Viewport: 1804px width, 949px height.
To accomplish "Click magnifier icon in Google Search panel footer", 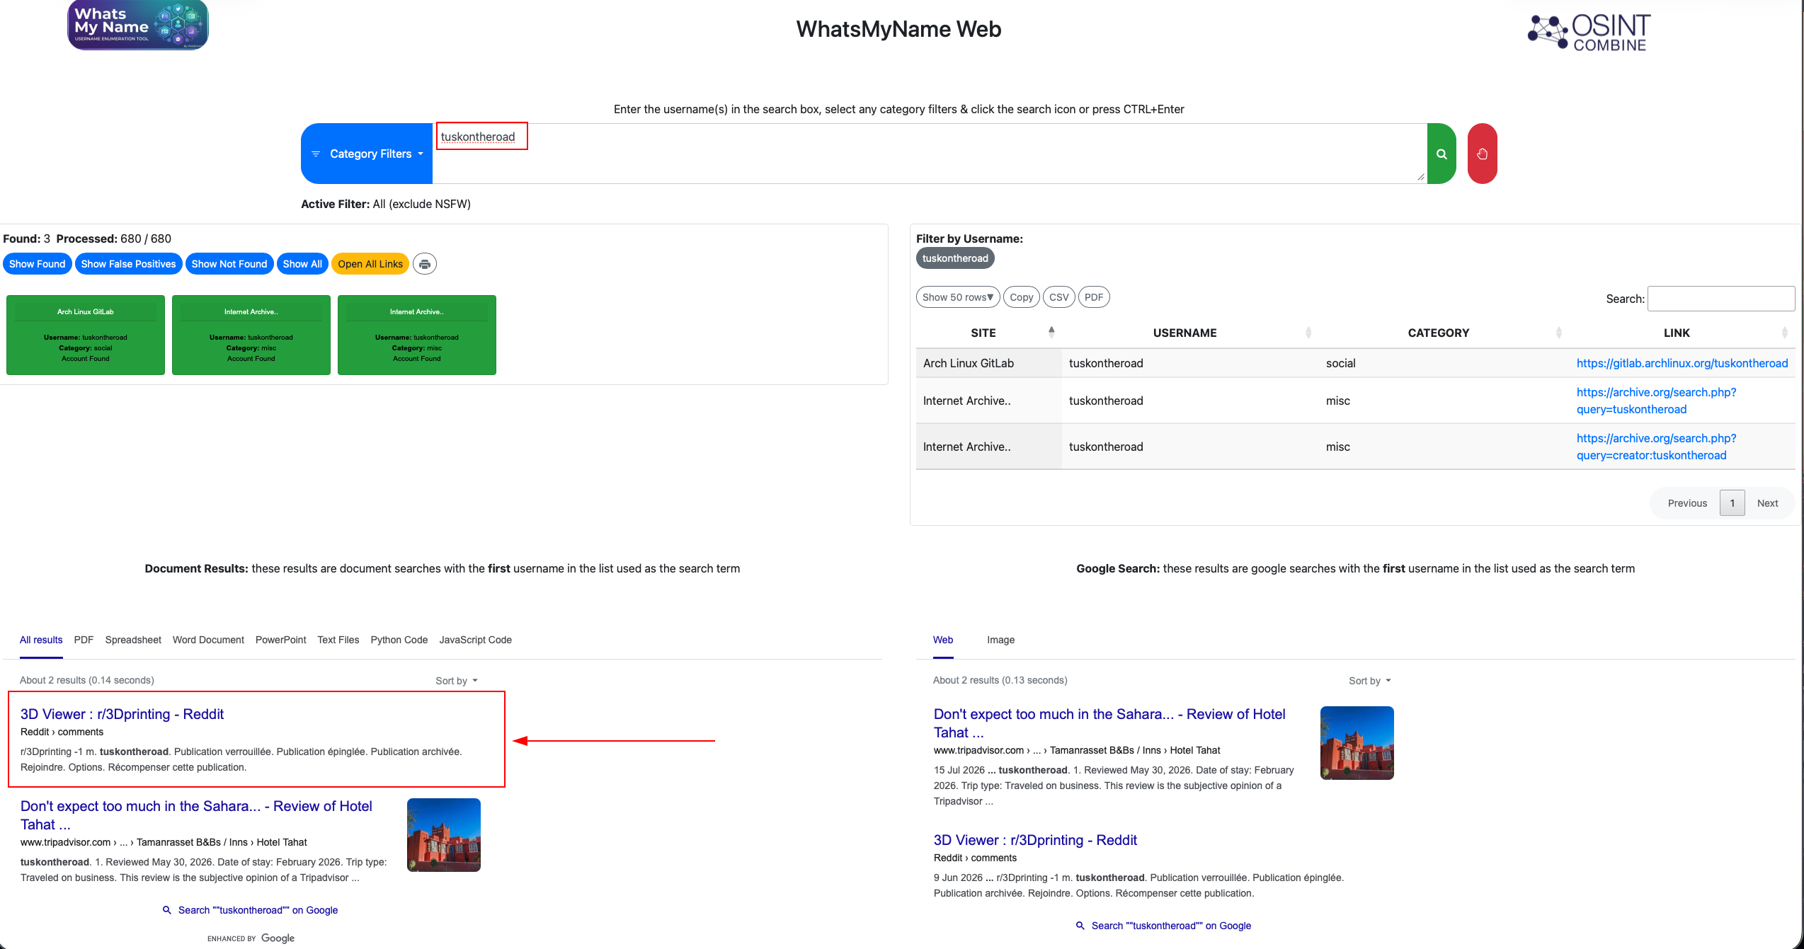I will click(1080, 926).
